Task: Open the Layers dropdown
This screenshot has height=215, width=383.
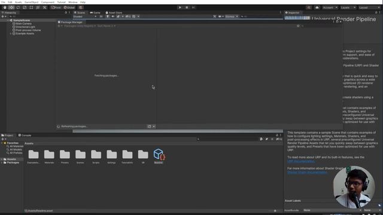Action: pos(348,8)
